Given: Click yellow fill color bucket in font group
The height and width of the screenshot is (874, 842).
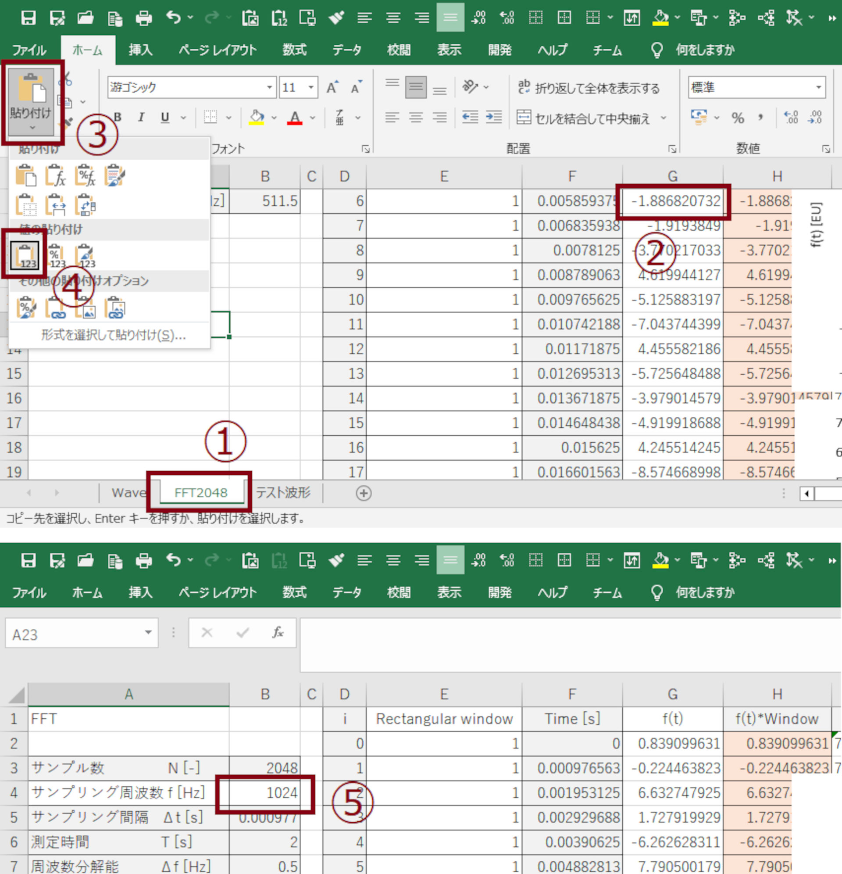Looking at the screenshot, I should 256,117.
